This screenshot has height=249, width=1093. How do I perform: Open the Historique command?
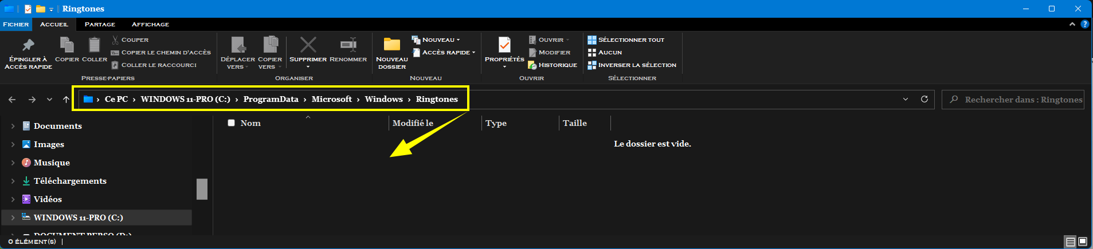point(553,65)
